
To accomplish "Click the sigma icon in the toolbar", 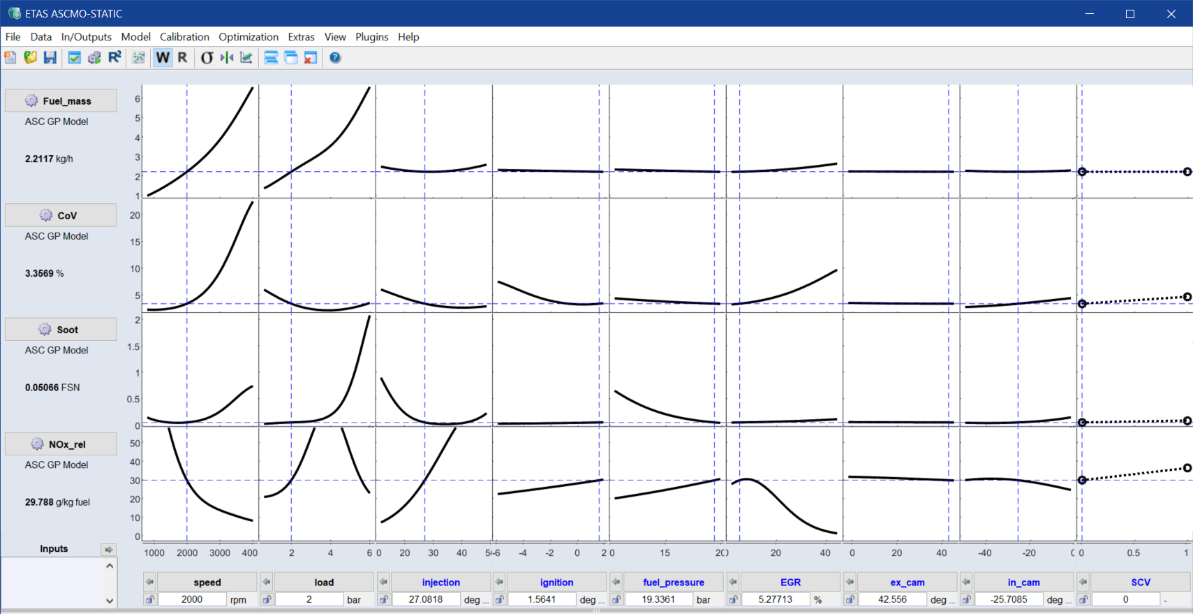I will coord(207,58).
